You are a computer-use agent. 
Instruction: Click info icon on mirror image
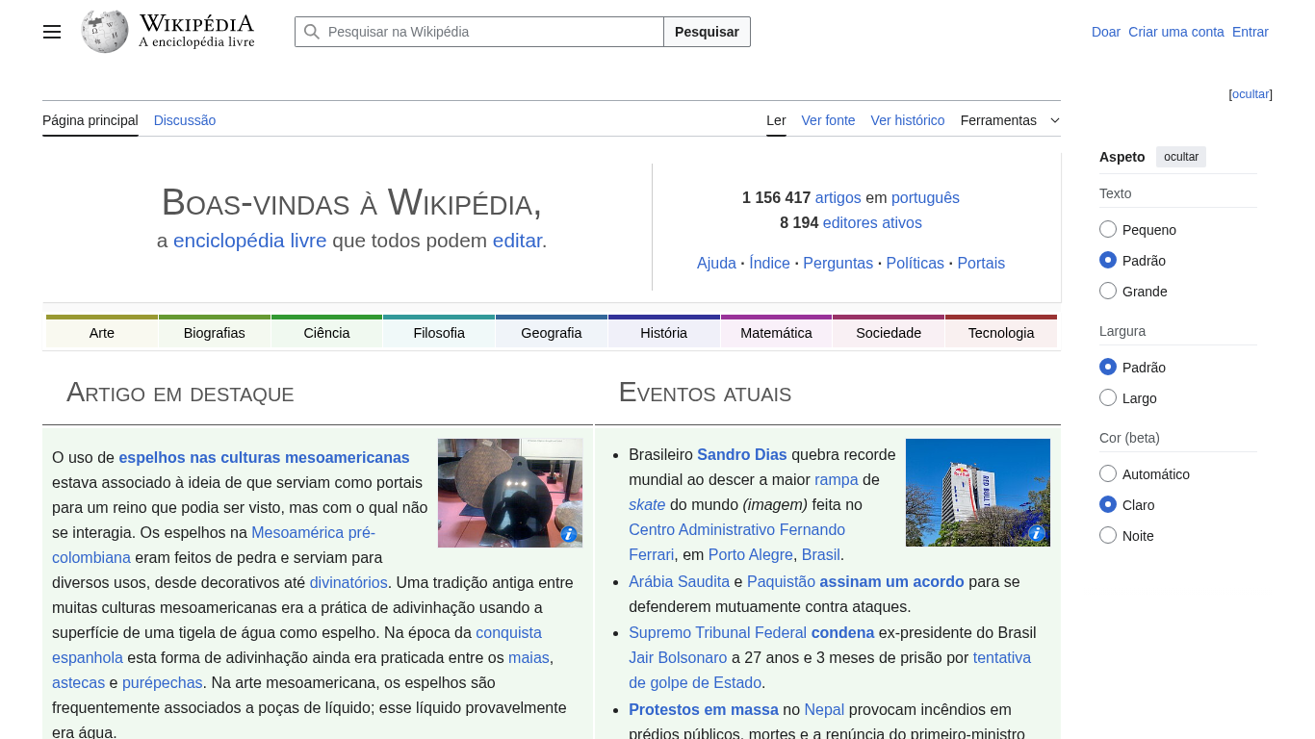[x=569, y=534]
